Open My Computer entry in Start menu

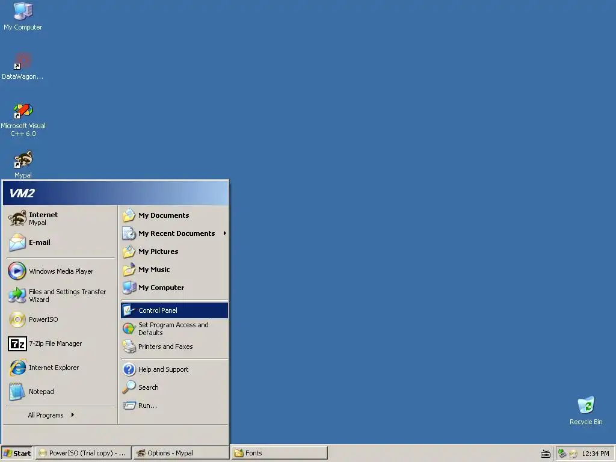click(174, 288)
